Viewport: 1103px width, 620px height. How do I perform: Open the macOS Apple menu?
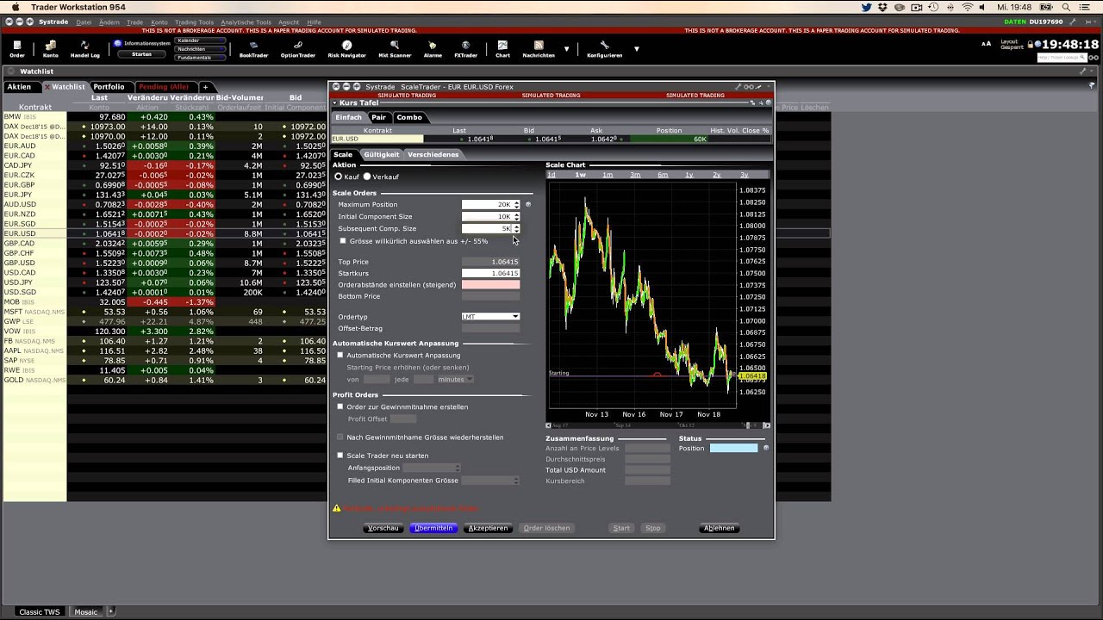16,7
